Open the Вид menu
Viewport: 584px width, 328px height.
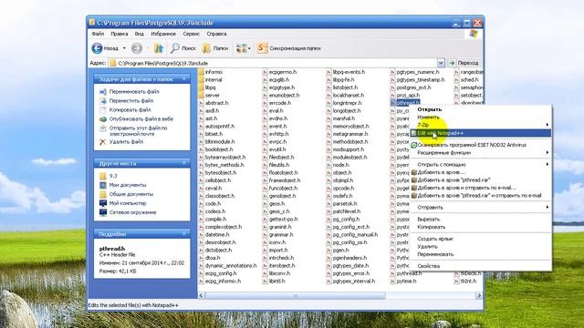pos(140,34)
